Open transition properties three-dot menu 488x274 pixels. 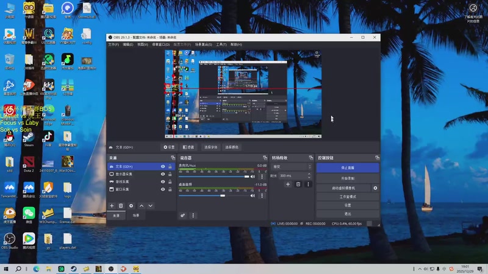pyautogui.click(x=308, y=184)
